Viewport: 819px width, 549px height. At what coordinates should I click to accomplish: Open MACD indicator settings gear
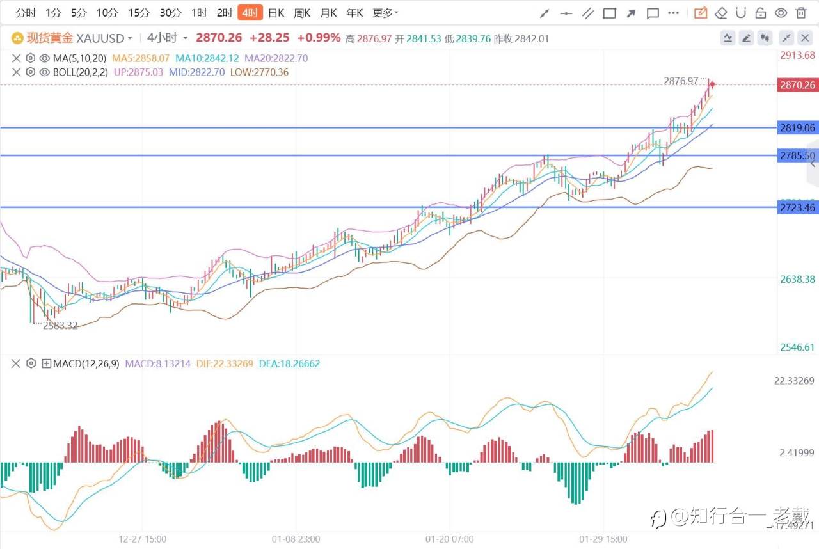point(31,363)
